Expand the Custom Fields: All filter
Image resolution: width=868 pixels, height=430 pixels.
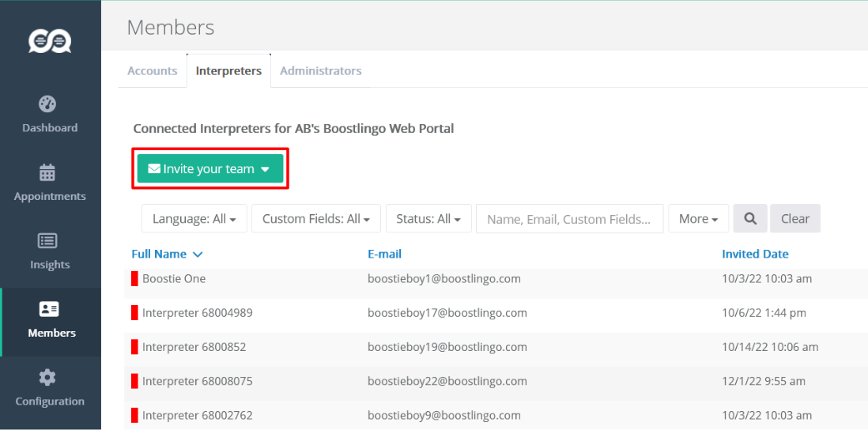(x=316, y=219)
